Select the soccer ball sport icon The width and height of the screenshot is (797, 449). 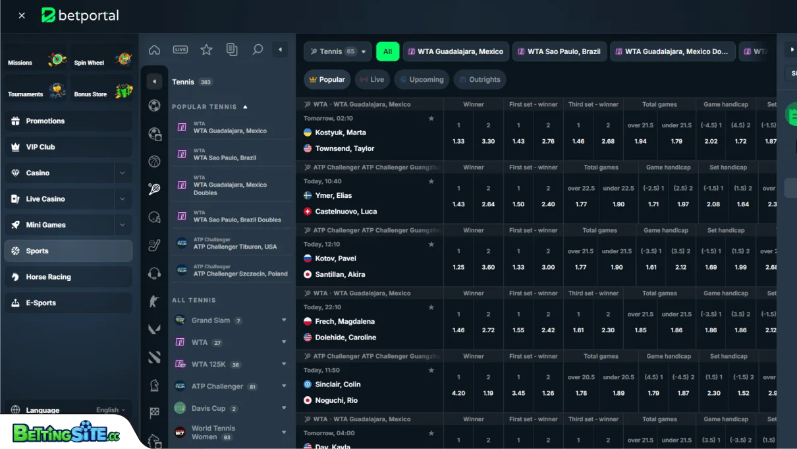tap(154, 105)
